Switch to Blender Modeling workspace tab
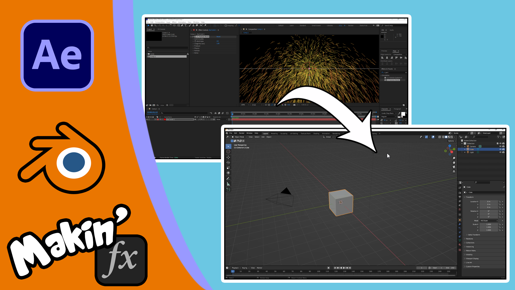This screenshot has height=290, width=515. coord(274,133)
